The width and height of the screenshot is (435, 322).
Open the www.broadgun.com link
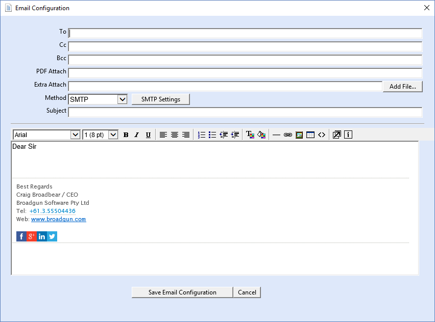(58, 219)
